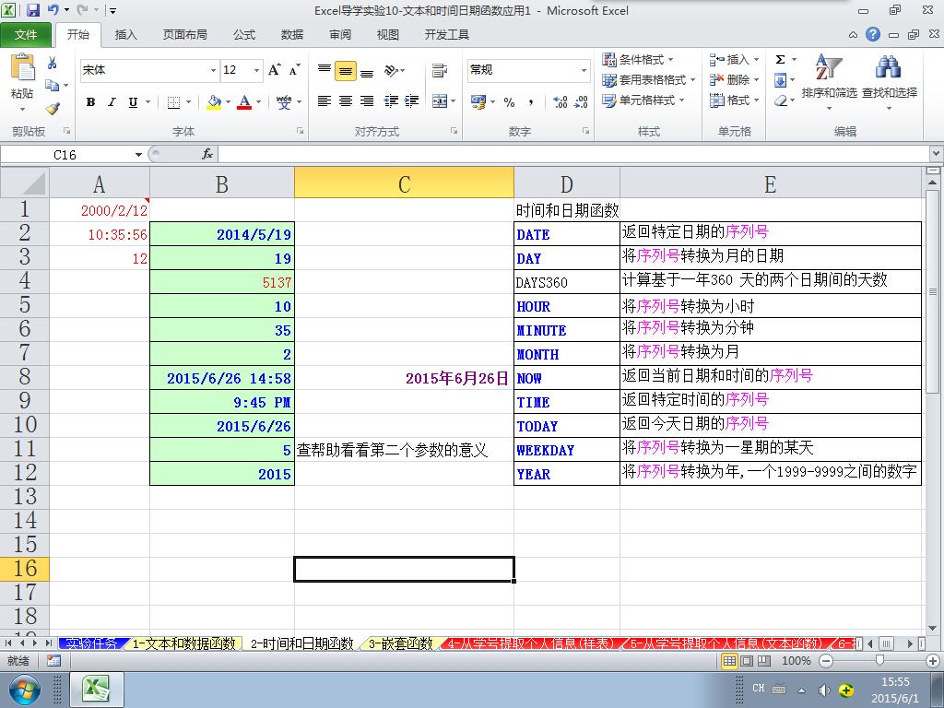Viewport: 944px width, 708px height.
Task: Click the Cut scissors icon
Action: [x=53, y=63]
